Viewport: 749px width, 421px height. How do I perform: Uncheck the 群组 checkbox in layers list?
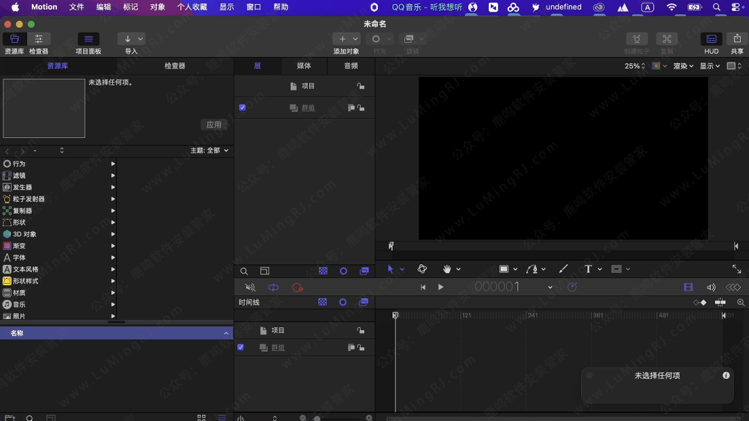242,108
